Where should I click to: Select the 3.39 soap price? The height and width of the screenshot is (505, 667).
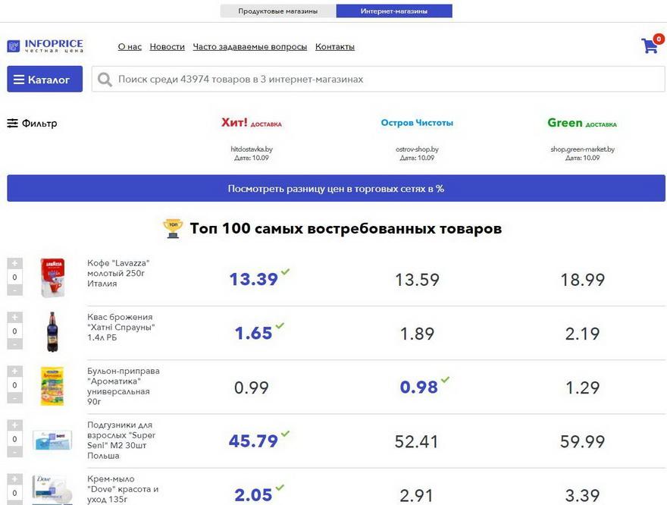click(x=582, y=496)
